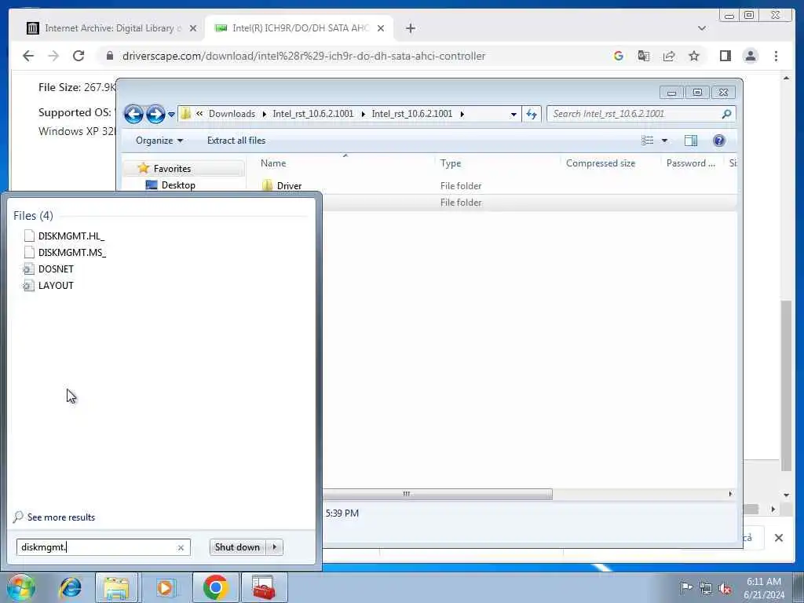Open LAYOUT search result
804x603 pixels.
(x=56, y=286)
